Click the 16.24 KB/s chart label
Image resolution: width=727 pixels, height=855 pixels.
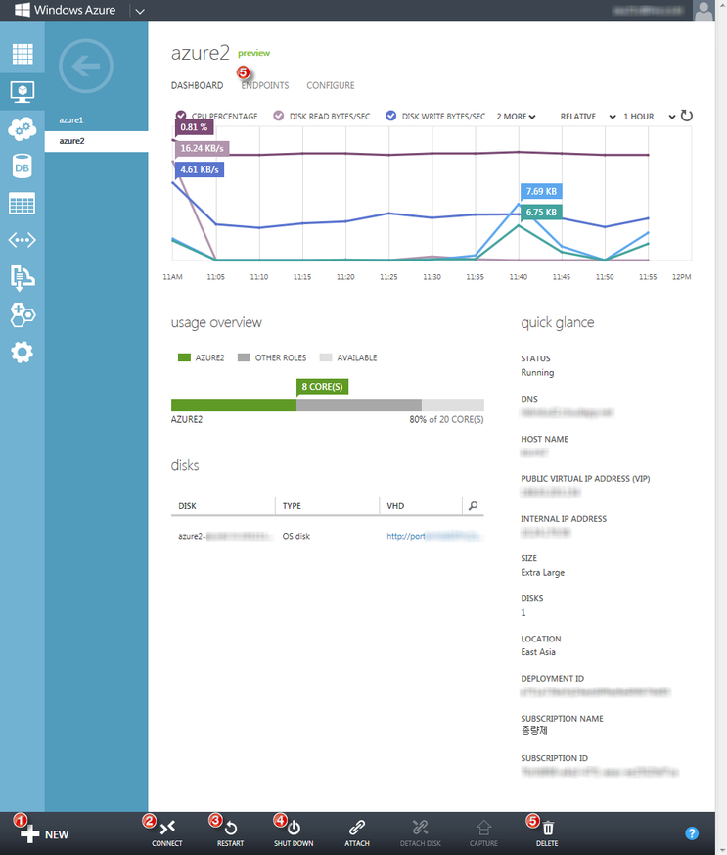[202, 148]
